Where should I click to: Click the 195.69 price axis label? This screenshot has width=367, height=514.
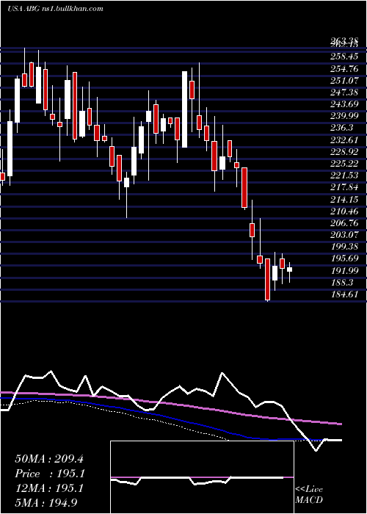pos(344,260)
